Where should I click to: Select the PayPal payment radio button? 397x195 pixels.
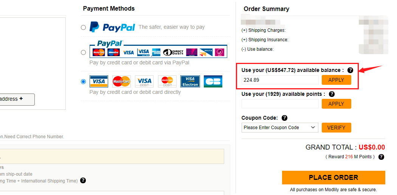83,27
